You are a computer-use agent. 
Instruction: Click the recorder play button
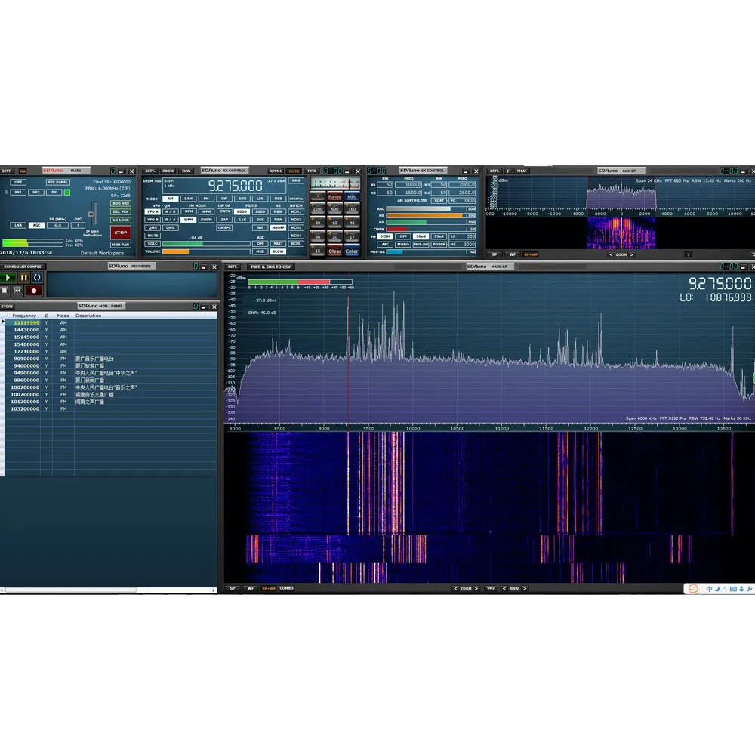tap(8, 277)
